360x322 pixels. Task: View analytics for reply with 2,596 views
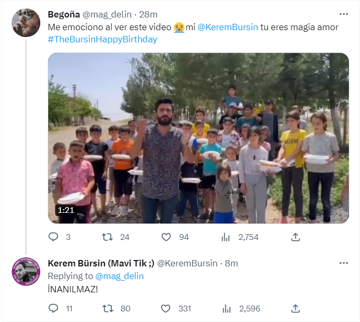(x=226, y=308)
